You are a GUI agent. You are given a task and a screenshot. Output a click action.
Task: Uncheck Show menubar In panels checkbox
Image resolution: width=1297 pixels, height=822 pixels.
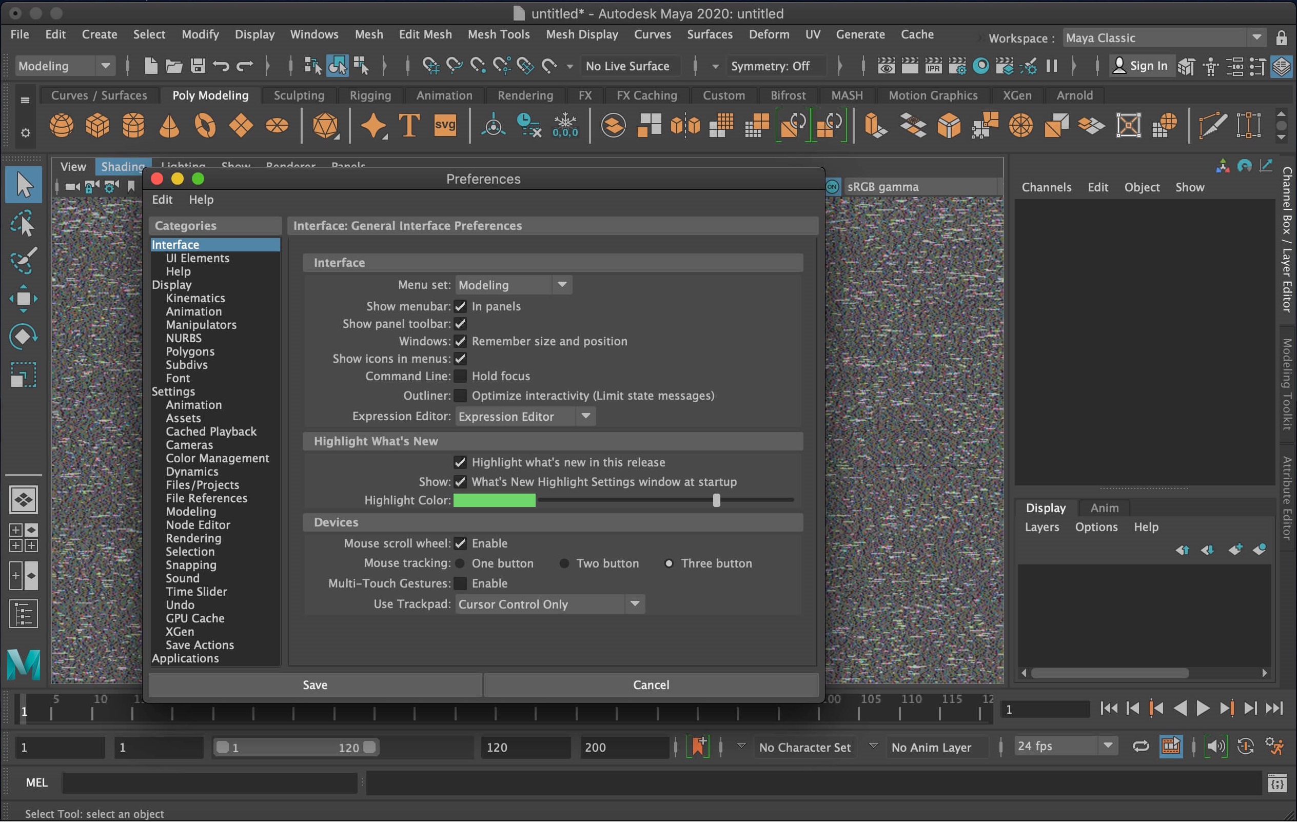460,306
